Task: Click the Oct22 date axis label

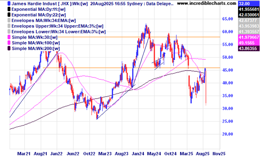Action: [89, 154]
